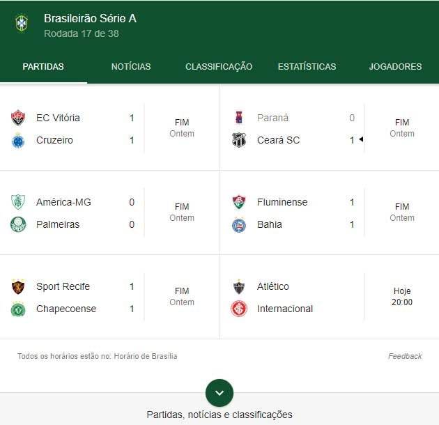This screenshot has width=439, height=425.
Task: Click the Sport Recife team crest
Action: pos(18,286)
